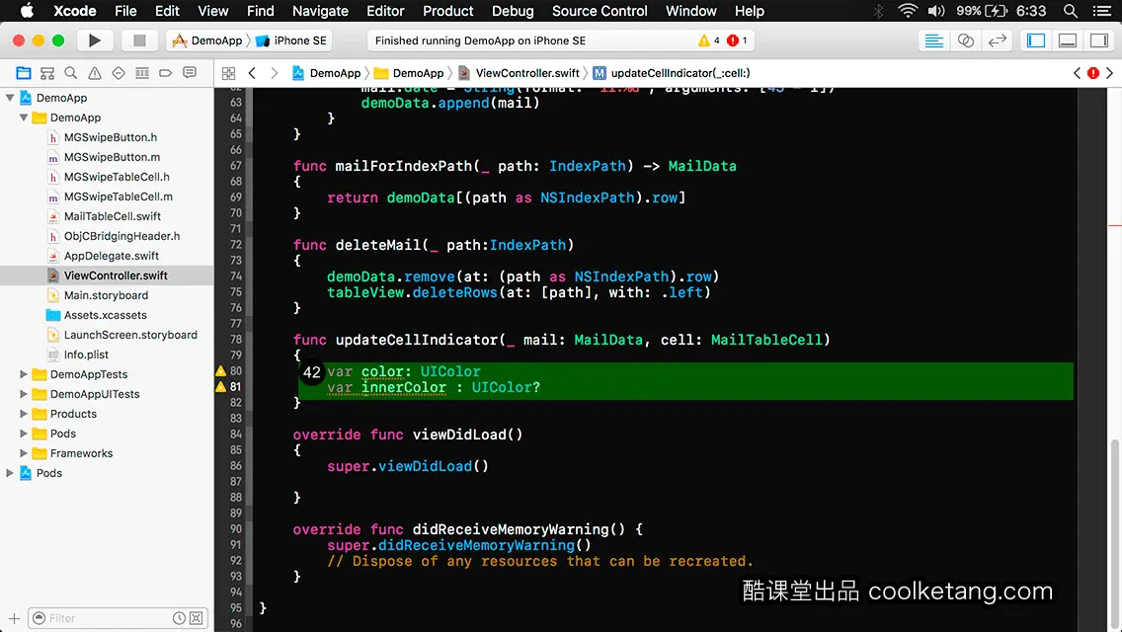Screen dimensions: 1122x632
Task: Toggle source-control status filter icon
Action: [197, 618]
